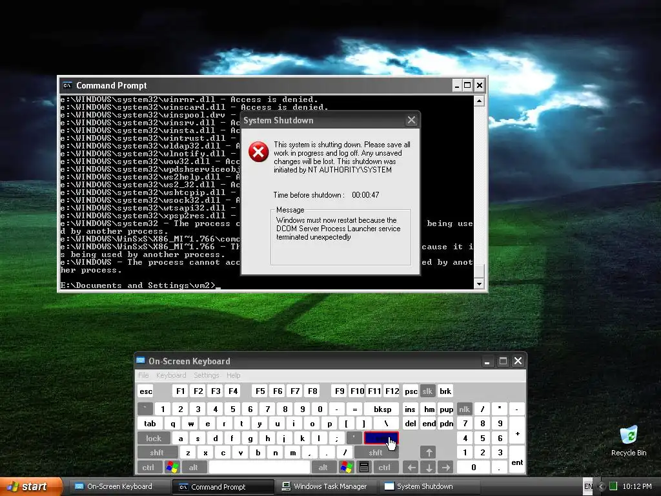This screenshot has width=661, height=496.
Task: Click the application menu key icon
Action: (364, 468)
